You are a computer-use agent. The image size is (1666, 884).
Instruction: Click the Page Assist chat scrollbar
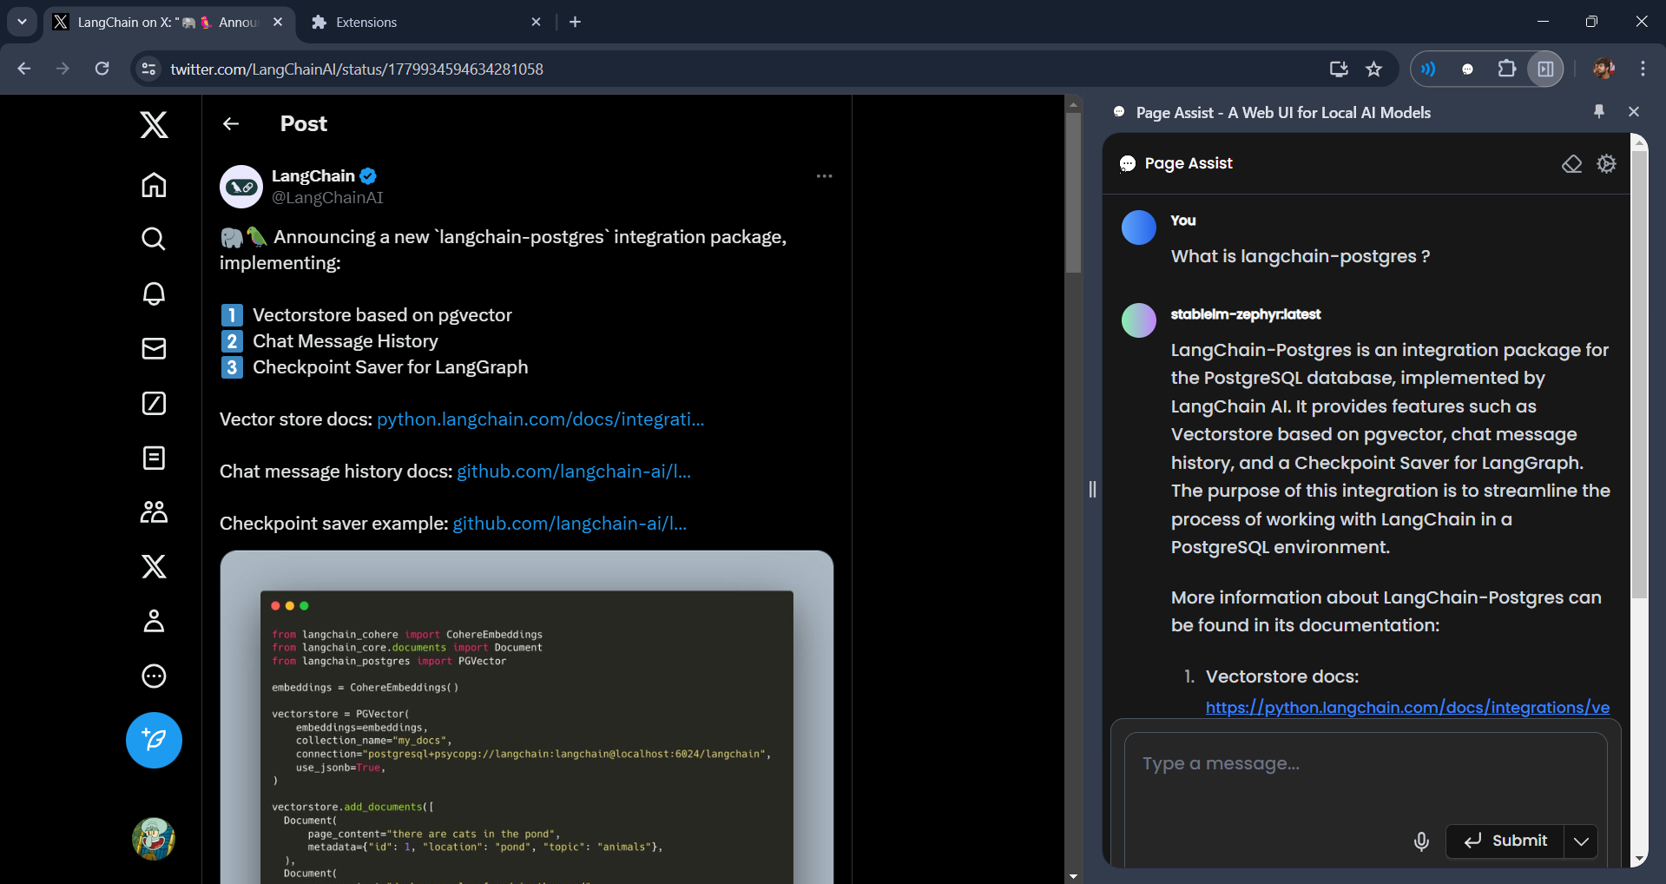pyautogui.click(x=1639, y=373)
